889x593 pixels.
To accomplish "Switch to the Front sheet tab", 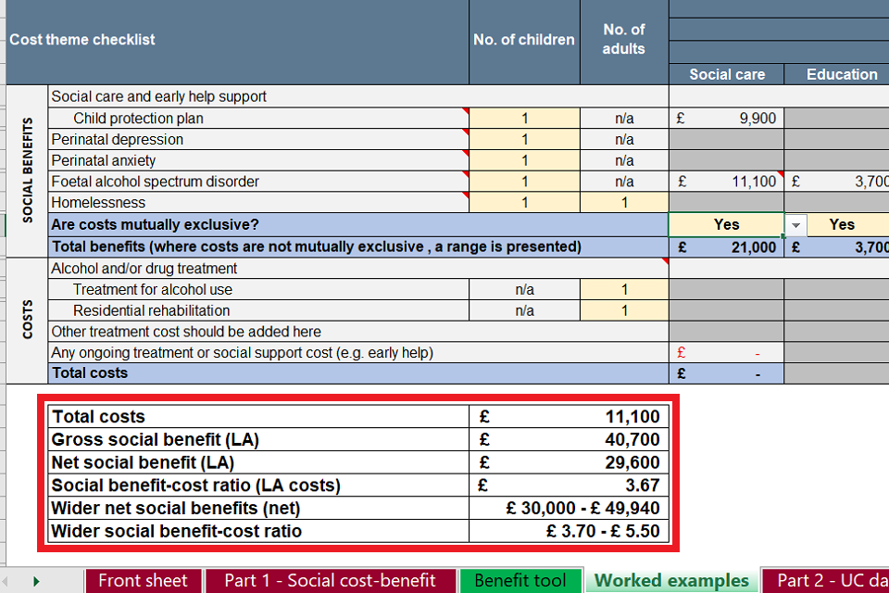I will pos(143,581).
